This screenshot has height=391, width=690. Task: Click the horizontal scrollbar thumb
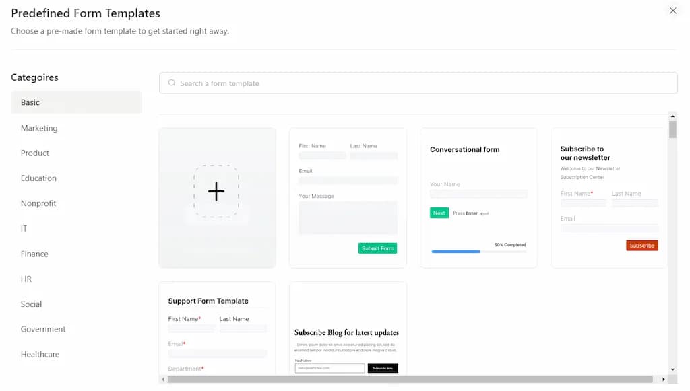[x=410, y=379]
